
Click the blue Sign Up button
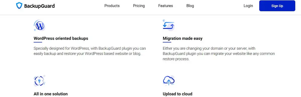[277, 6]
